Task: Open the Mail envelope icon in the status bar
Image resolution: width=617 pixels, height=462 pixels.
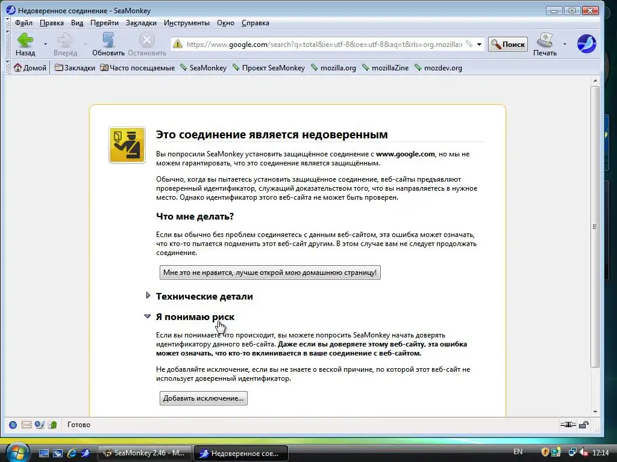Action: pos(27,425)
